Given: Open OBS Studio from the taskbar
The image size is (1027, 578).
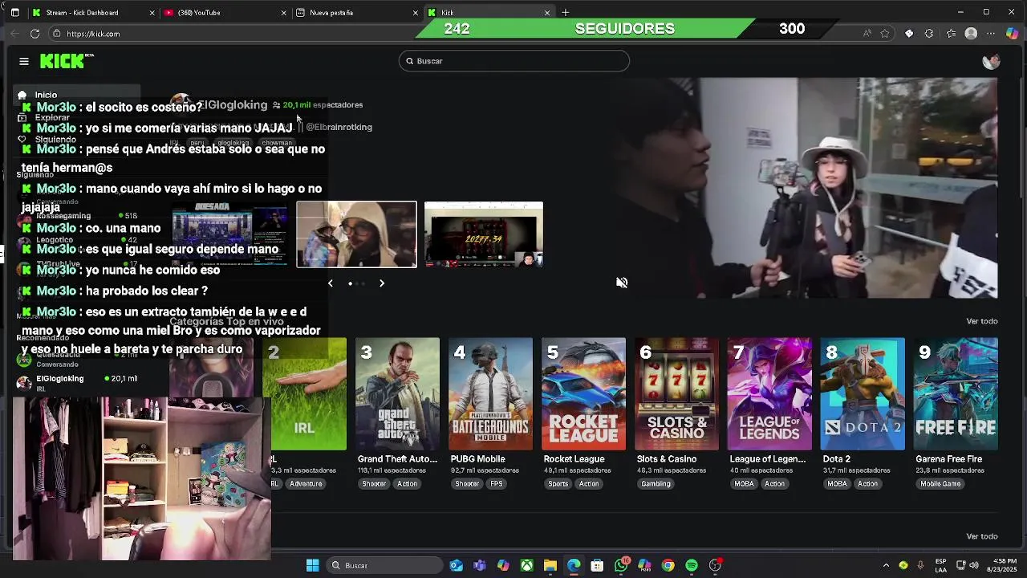Looking at the screenshot, I should [x=715, y=565].
